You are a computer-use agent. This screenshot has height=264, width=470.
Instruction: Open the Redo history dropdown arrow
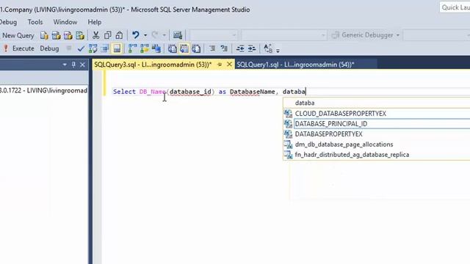click(x=164, y=35)
